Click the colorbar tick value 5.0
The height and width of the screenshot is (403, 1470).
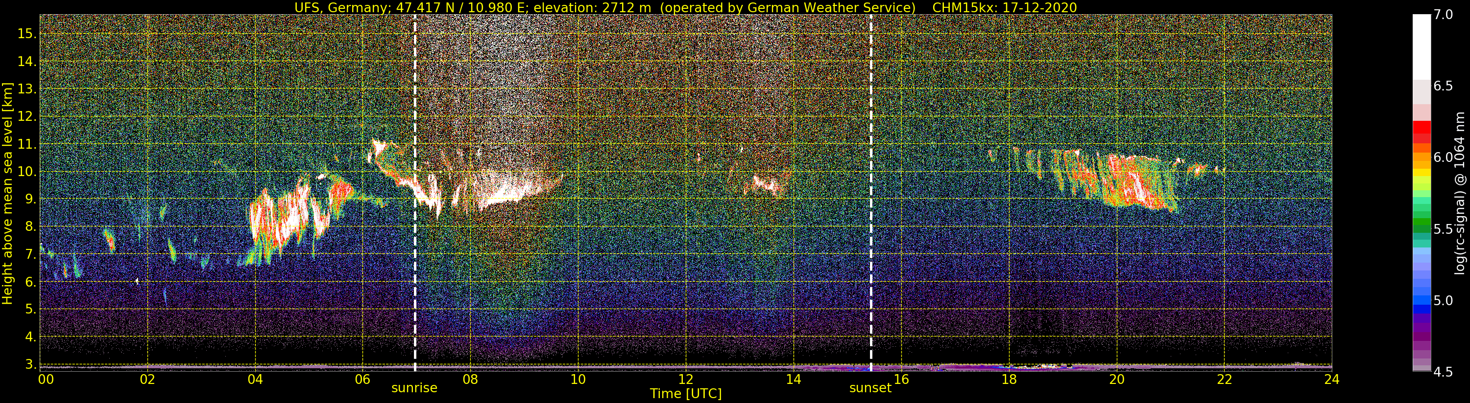pyautogui.click(x=1443, y=300)
